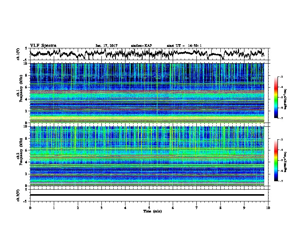Click the ch.1 spectrogram color scale bar

[x=276, y=97]
